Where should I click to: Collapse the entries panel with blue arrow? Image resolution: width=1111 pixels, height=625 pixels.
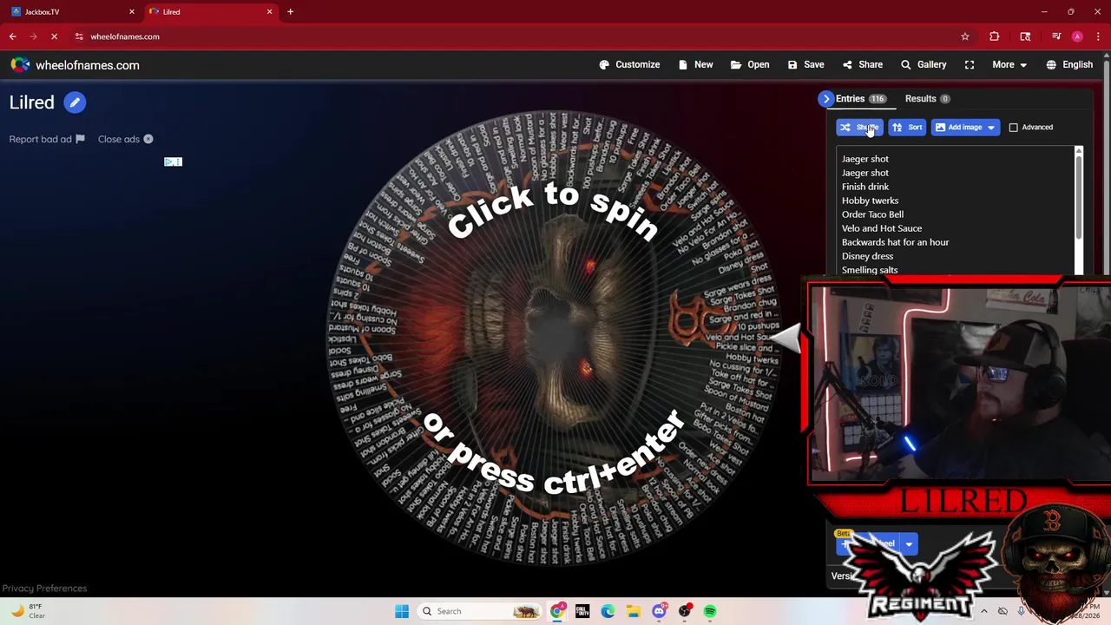coord(826,99)
